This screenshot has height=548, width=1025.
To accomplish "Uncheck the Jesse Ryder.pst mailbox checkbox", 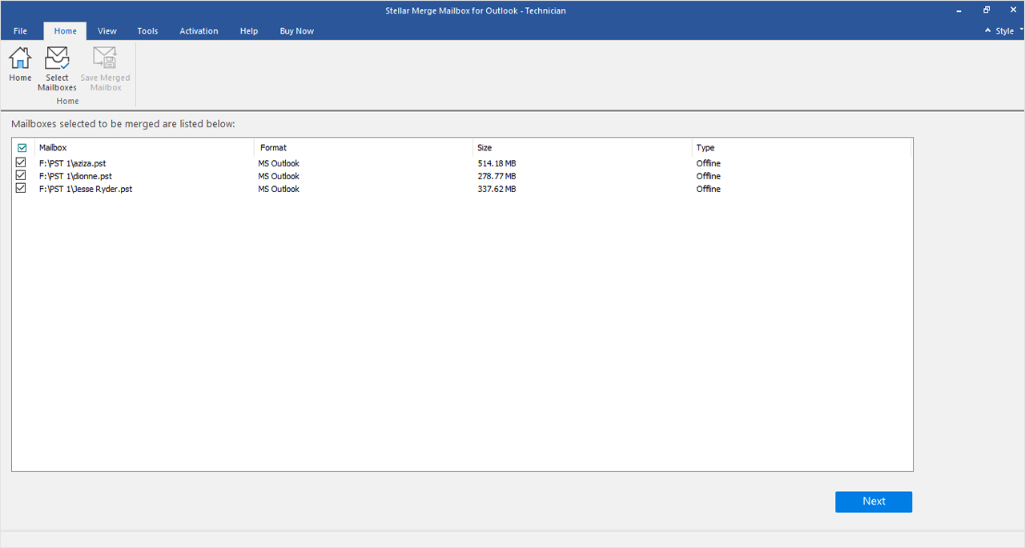I will [22, 189].
